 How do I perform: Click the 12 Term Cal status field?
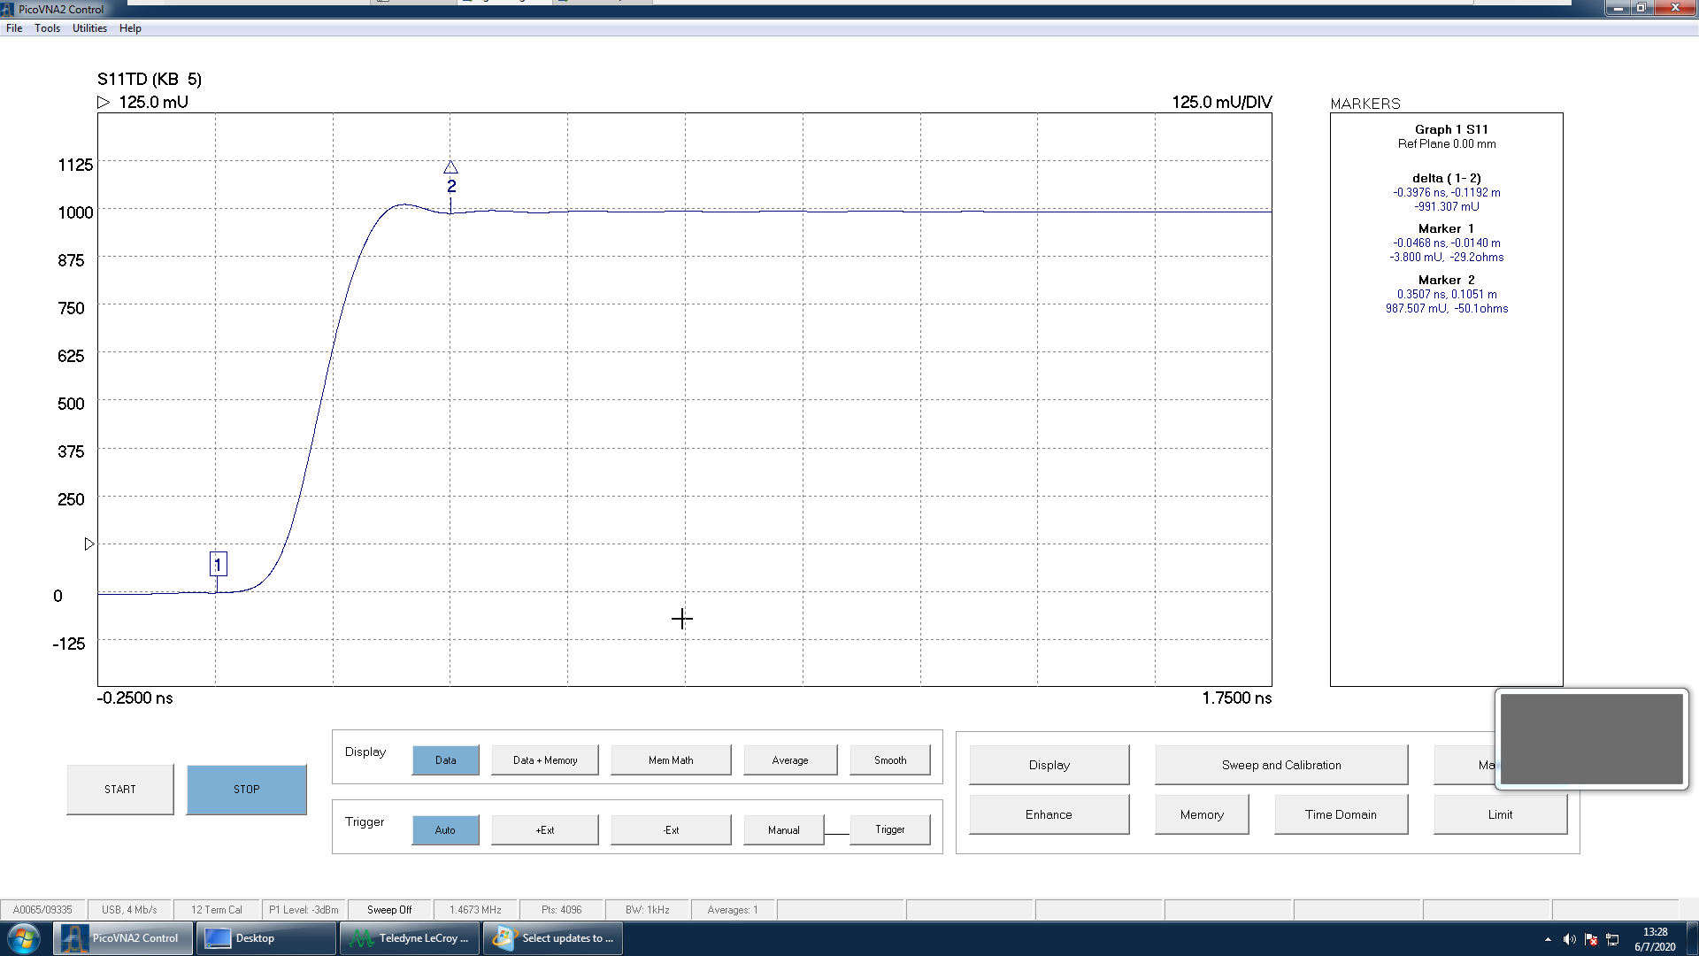coord(217,910)
